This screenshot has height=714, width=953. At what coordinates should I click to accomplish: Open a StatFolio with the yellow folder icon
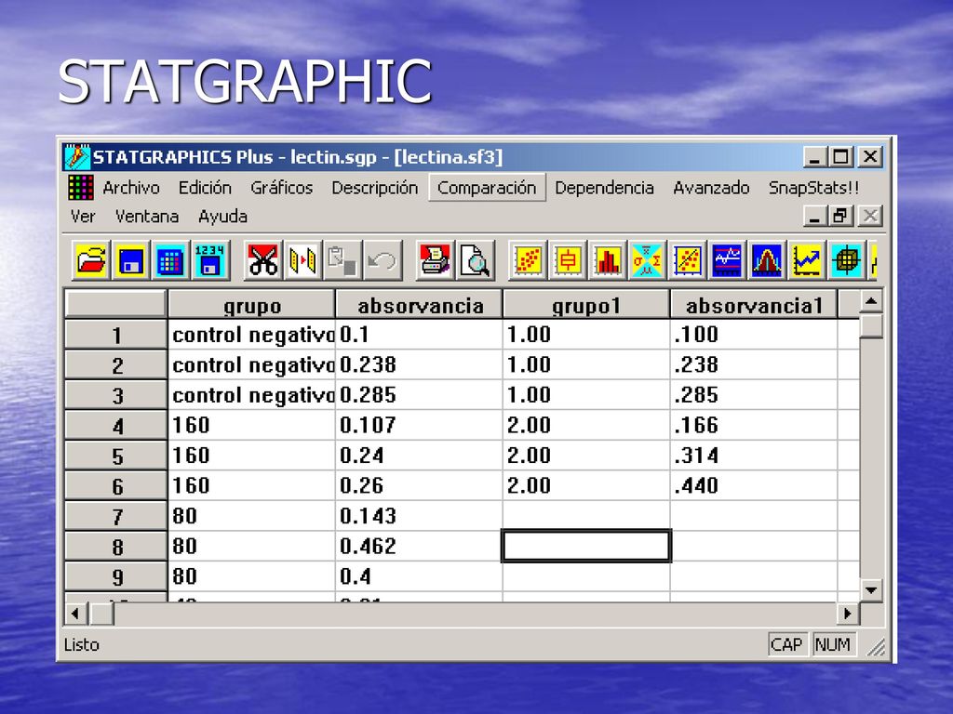click(x=90, y=260)
